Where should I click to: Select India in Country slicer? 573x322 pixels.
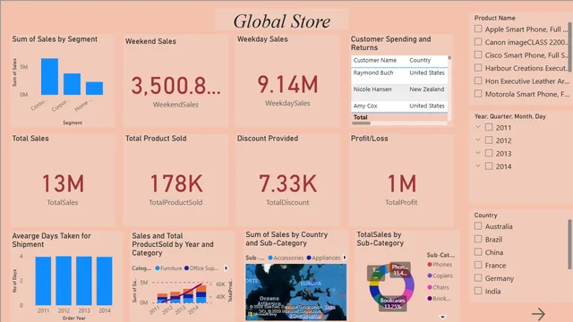tap(478, 291)
